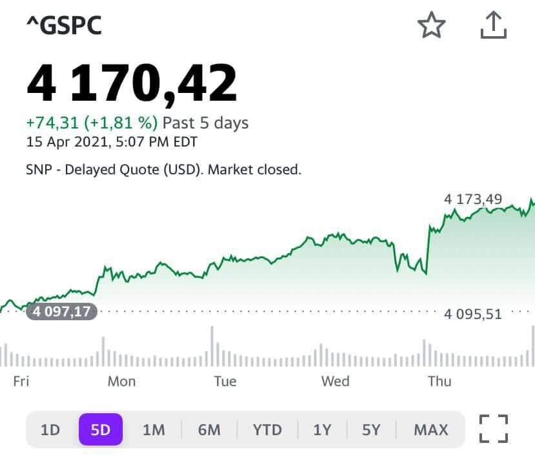Click the current price 4 170,42

[136, 82]
